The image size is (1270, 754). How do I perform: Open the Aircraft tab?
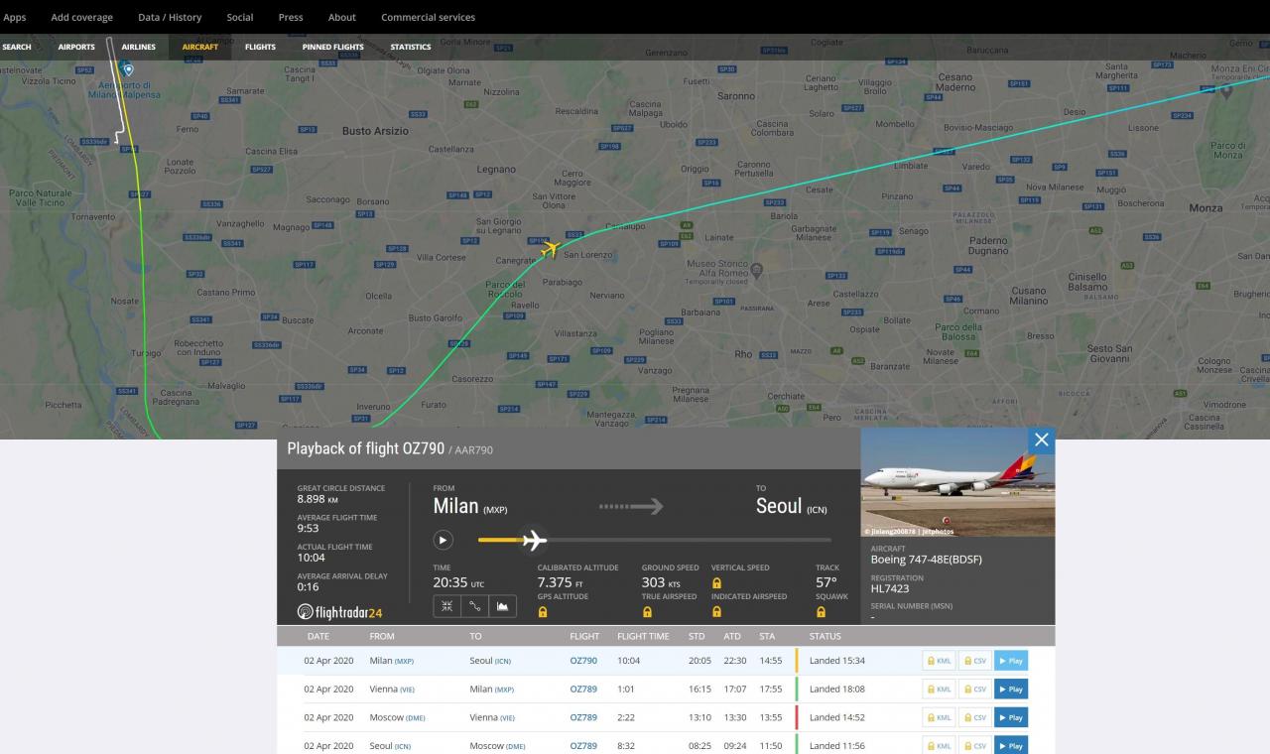[199, 47]
